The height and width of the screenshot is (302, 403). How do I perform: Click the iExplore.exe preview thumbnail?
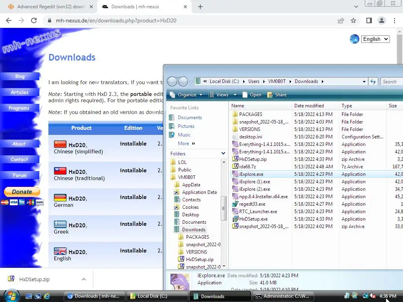click(x=179, y=282)
